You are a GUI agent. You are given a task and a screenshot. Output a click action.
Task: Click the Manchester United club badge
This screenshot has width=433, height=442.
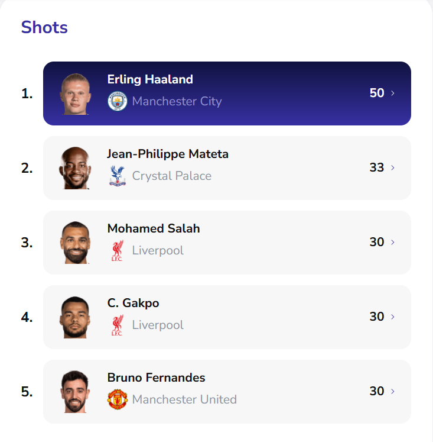click(118, 399)
